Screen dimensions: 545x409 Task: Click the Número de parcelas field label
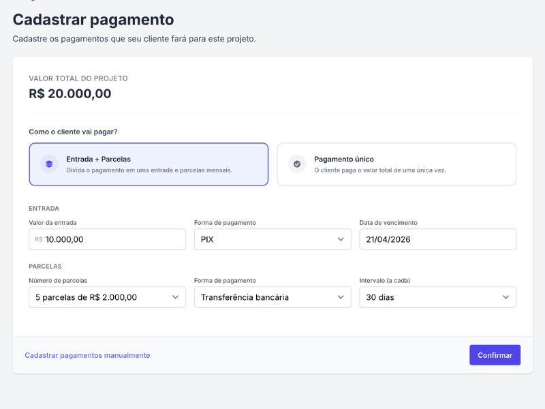coord(58,281)
